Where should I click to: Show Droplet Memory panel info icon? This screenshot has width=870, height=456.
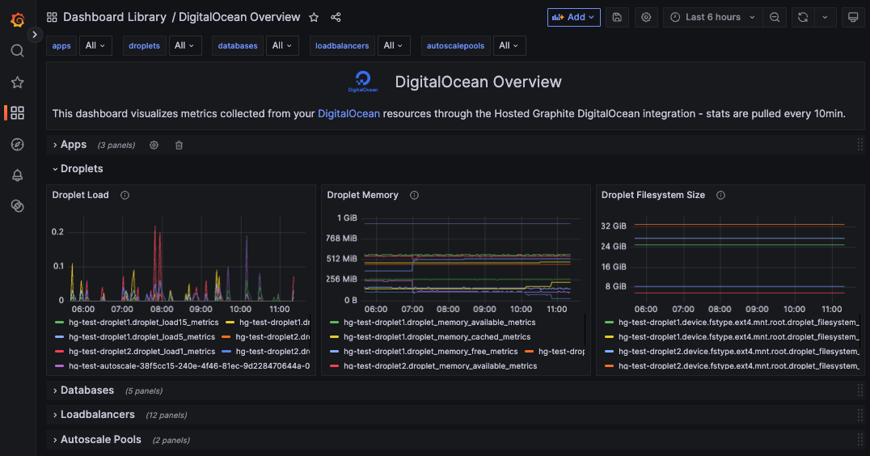pyautogui.click(x=415, y=196)
